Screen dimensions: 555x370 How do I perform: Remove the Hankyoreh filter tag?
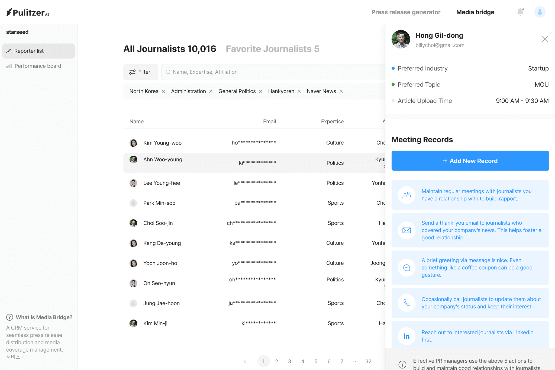pos(299,91)
